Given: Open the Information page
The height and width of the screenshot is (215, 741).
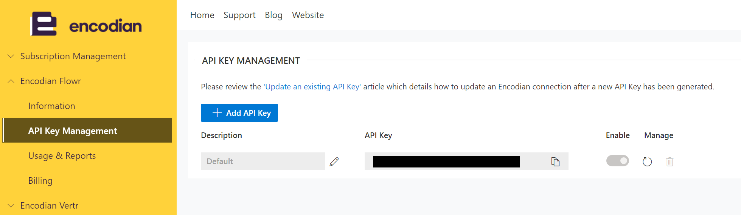Looking at the screenshot, I should pos(51,106).
